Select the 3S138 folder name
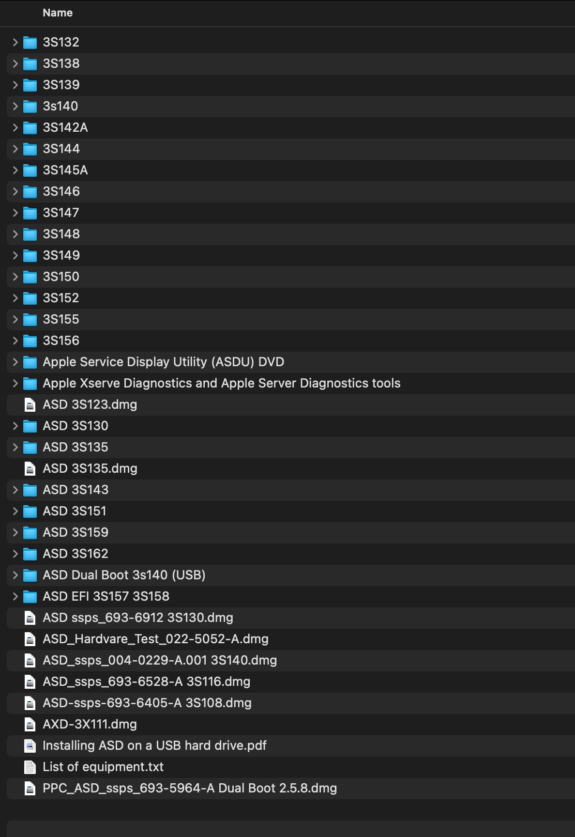 click(x=61, y=64)
